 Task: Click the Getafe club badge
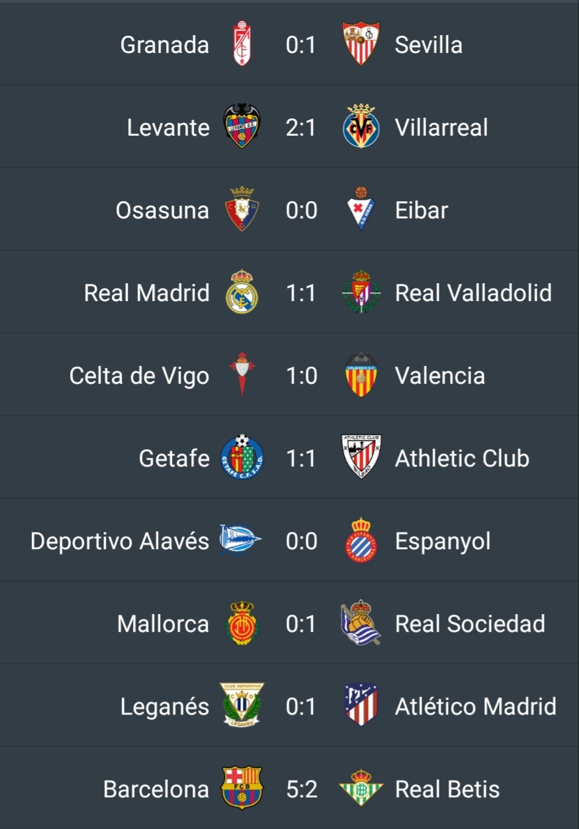[242, 458]
